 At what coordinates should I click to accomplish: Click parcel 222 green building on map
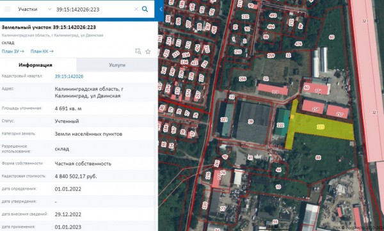(280, 125)
